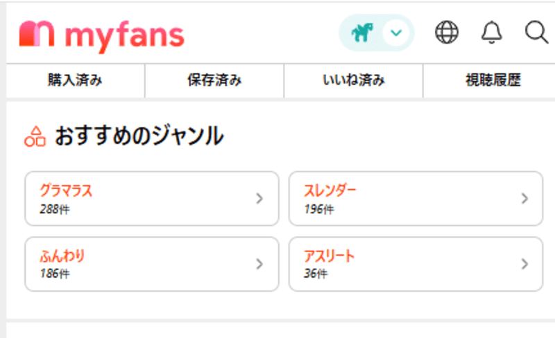Click the myfans logo
The width and height of the screenshot is (555, 338).
102,34
